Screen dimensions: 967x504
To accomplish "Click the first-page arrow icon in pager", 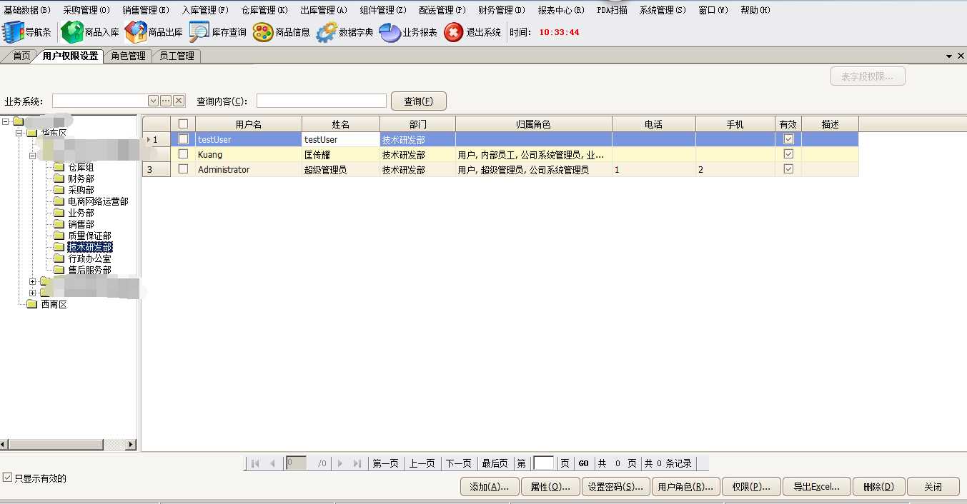I will (x=255, y=463).
